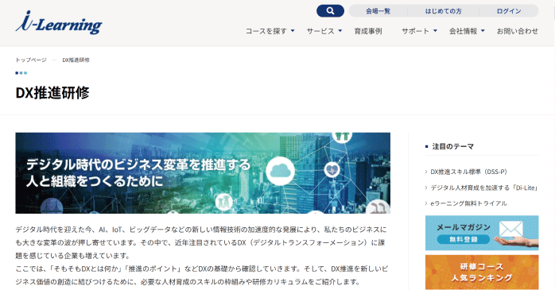Screen dimensions: 555x290
Task: Expand the サポート dropdown arrow
Action: [435, 31]
